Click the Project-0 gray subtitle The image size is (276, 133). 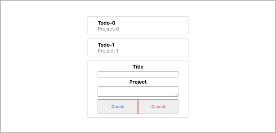[108, 29]
